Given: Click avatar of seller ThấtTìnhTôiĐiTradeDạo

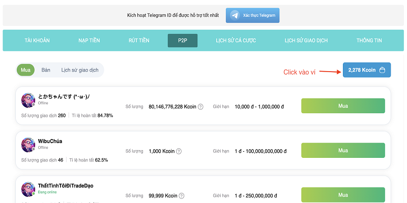Looking at the screenshot, I should tap(28, 189).
